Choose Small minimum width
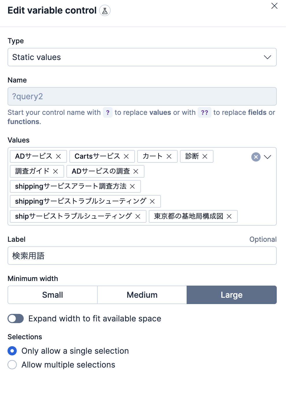Screen dimensions: 286x401 point(53,295)
